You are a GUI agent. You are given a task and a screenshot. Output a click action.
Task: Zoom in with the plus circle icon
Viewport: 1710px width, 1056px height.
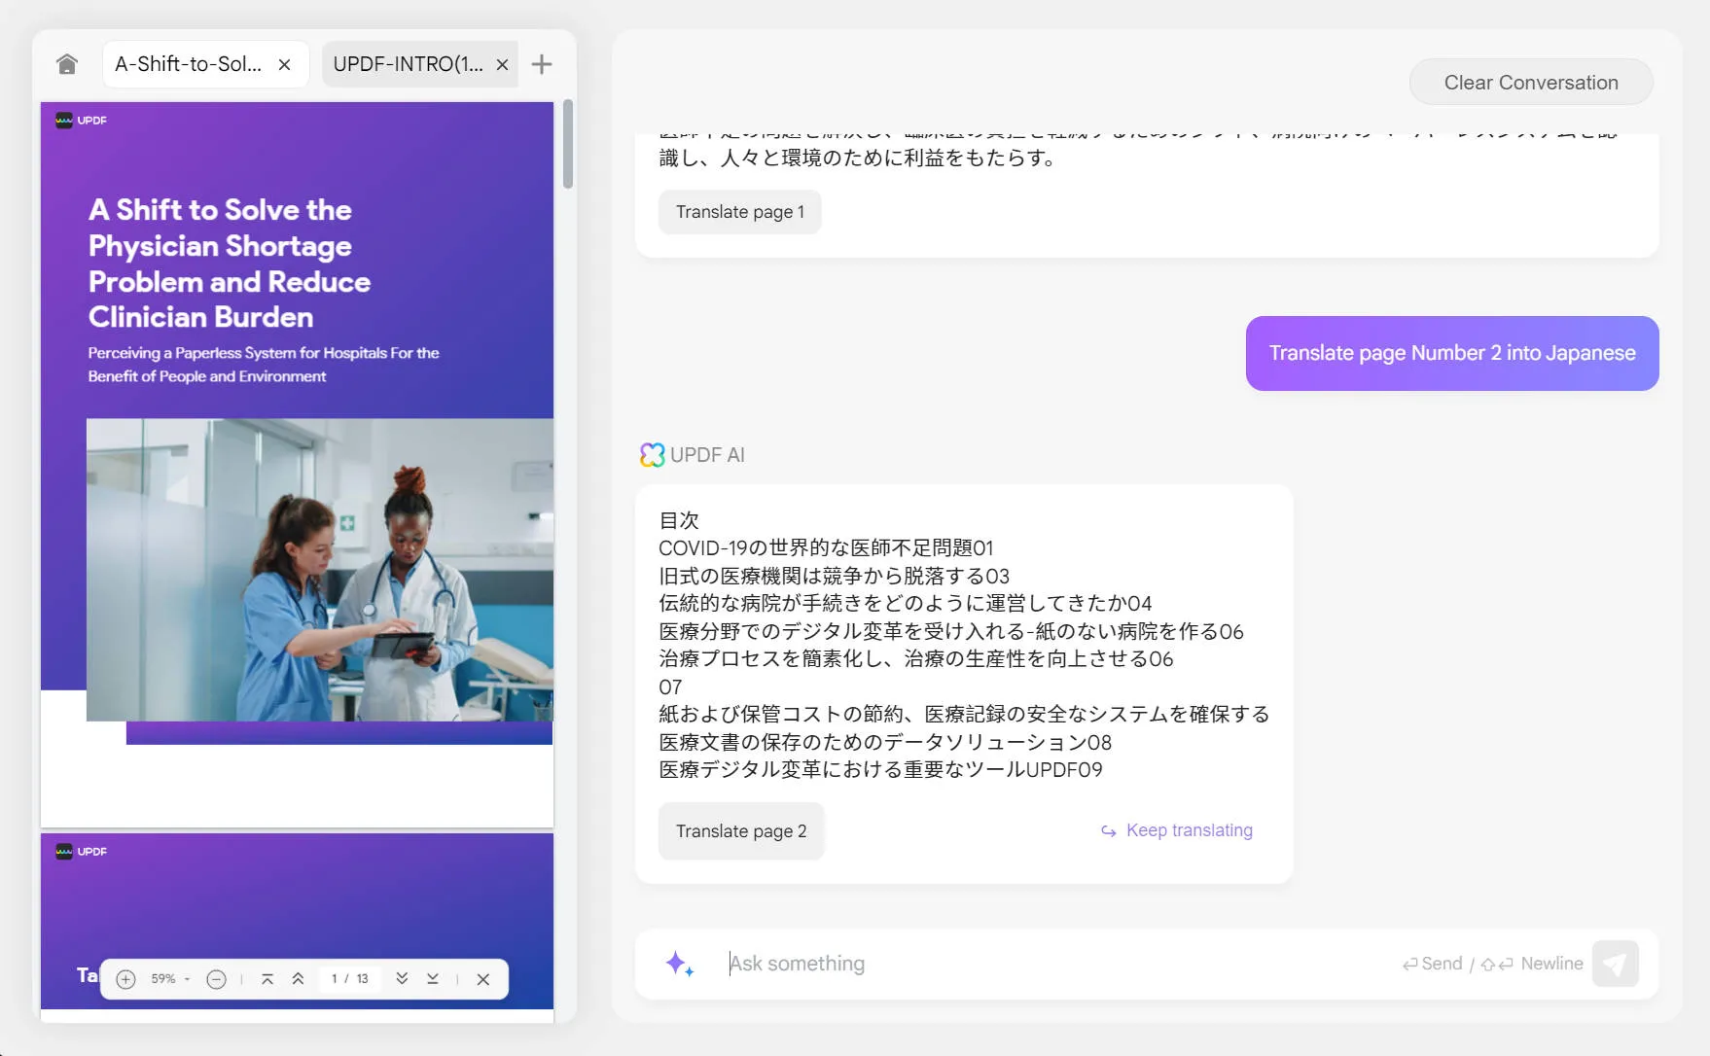pyautogui.click(x=125, y=979)
